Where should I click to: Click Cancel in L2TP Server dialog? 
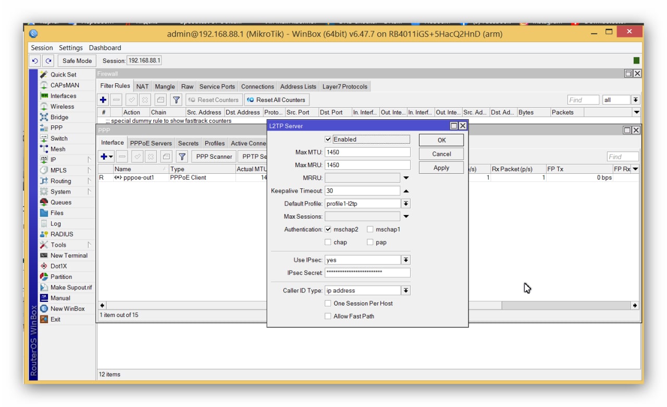click(x=441, y=154)
